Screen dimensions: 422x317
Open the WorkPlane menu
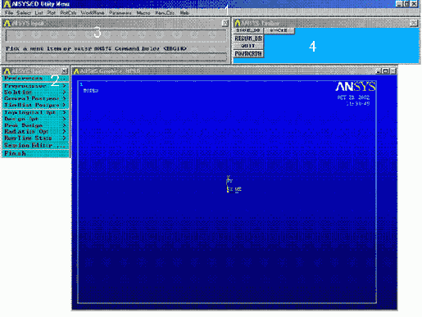click(93, 12)
